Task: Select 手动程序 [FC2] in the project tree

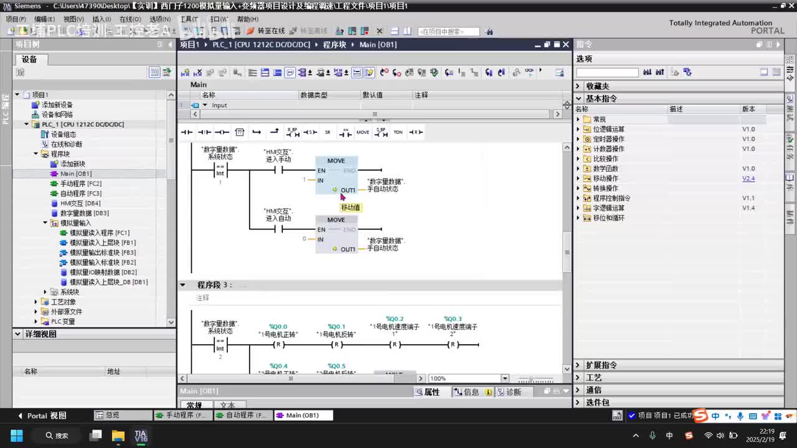Action: pyautogui.click(x=80, y=184)
